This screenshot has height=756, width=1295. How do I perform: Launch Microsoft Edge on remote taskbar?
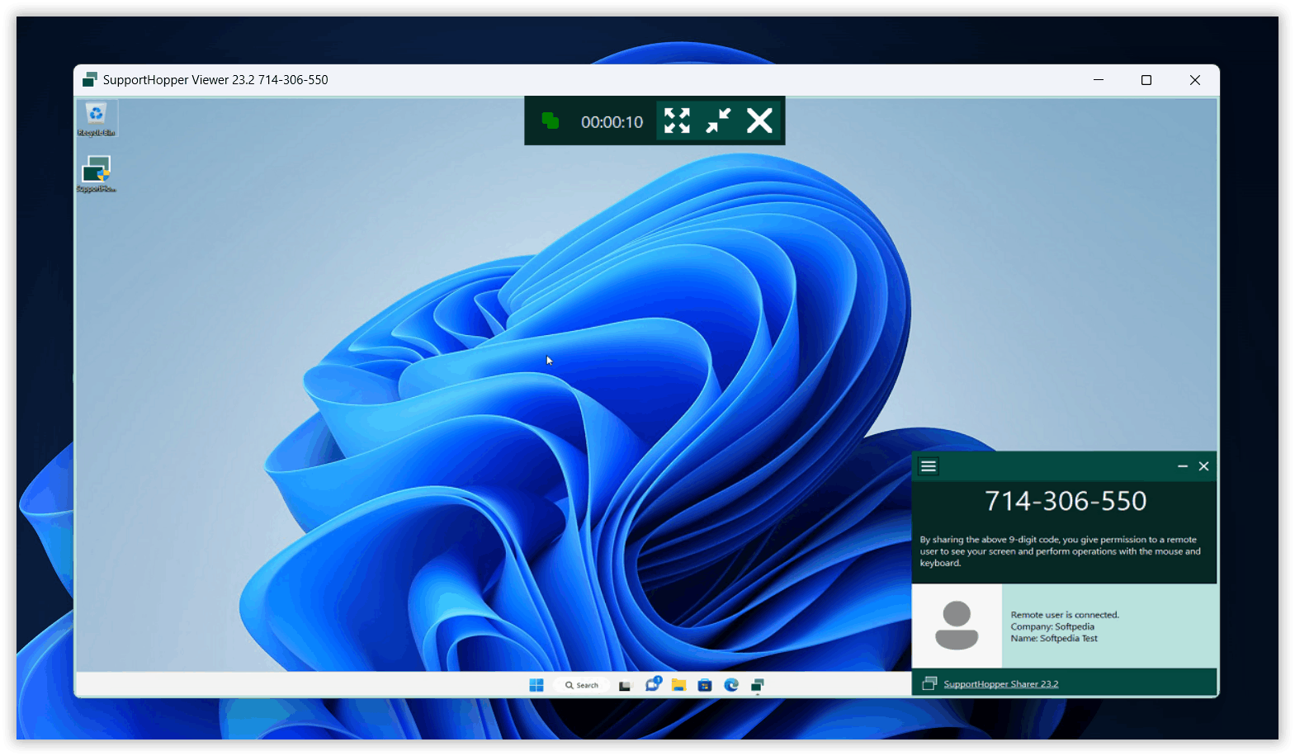(731, 685)
